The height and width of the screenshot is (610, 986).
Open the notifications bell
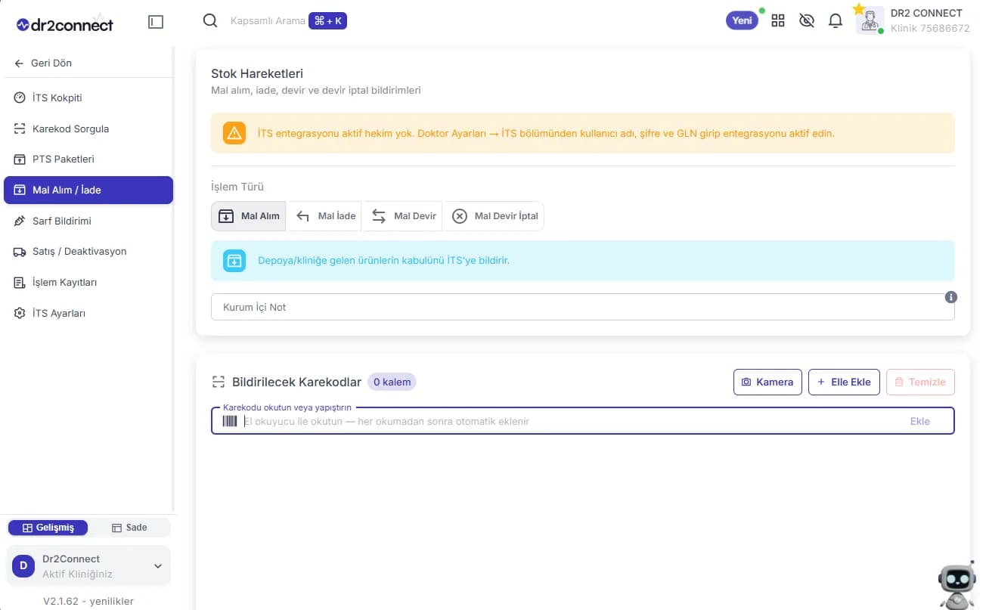point(836,21)
